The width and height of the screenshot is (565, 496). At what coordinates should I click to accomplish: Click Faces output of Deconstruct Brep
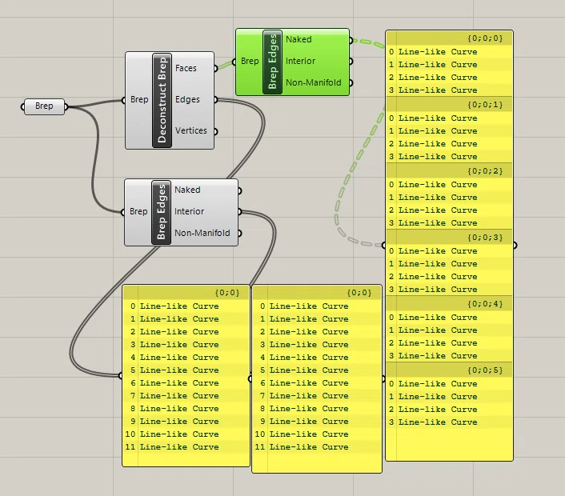click(x=186, y=68)
